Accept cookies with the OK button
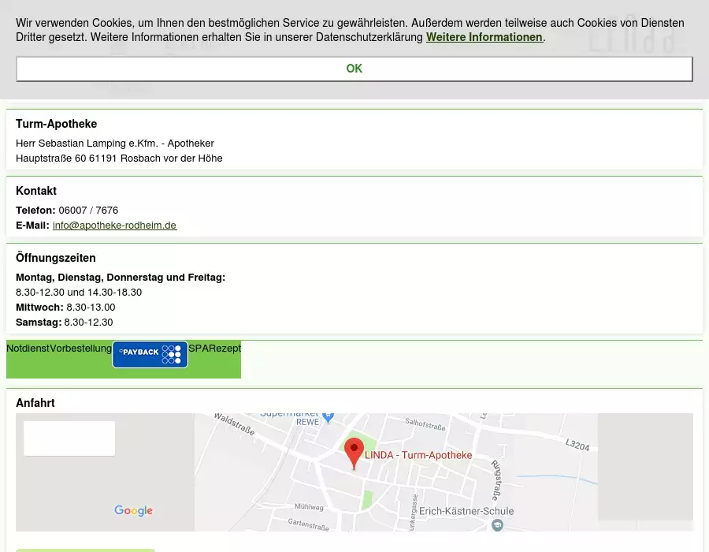Viewport: 709px width, 552px height. coord(354,69)
